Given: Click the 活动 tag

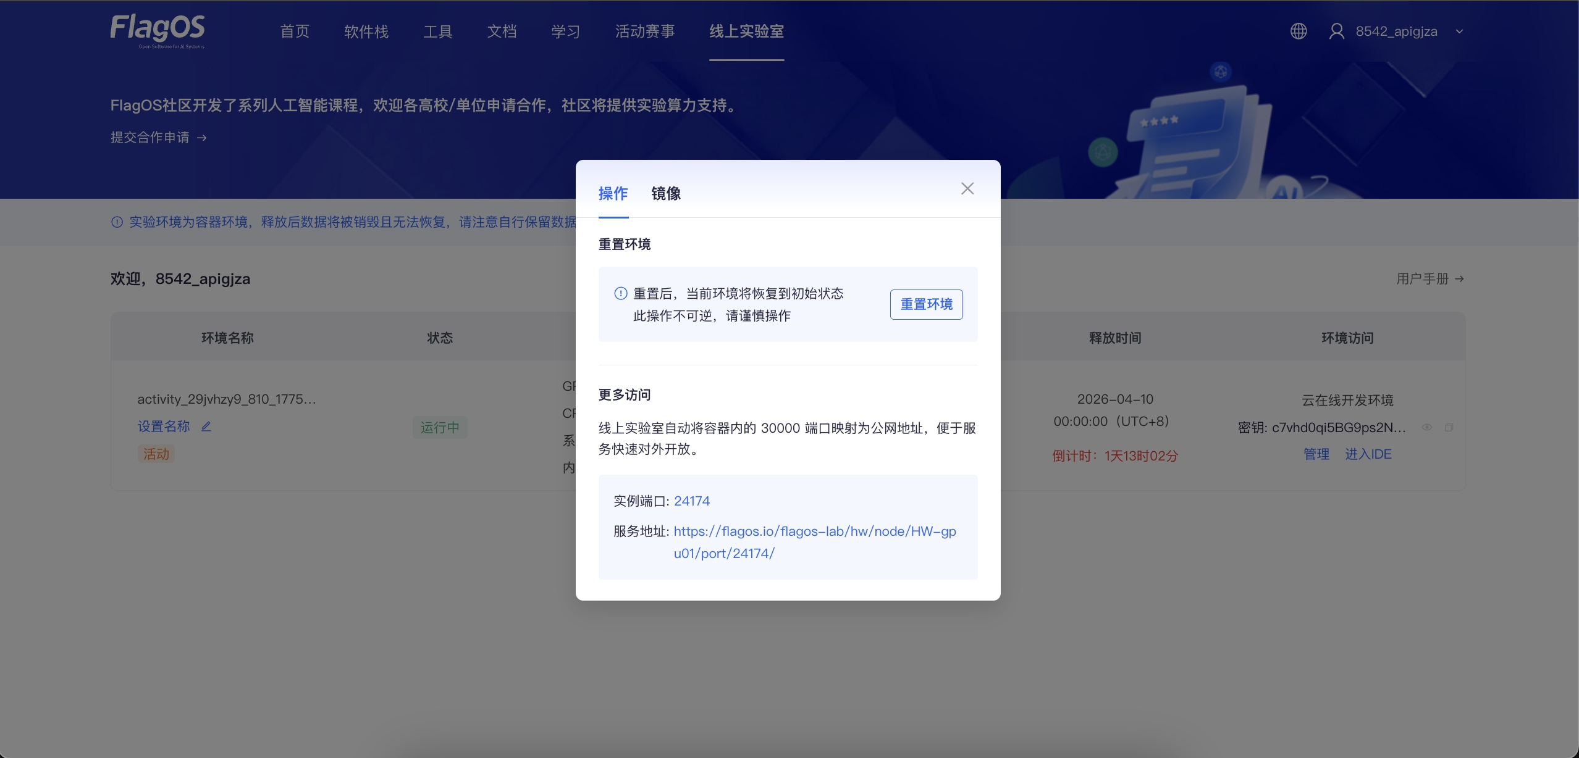Looking at the screenshot, I should tap(156, 454).
